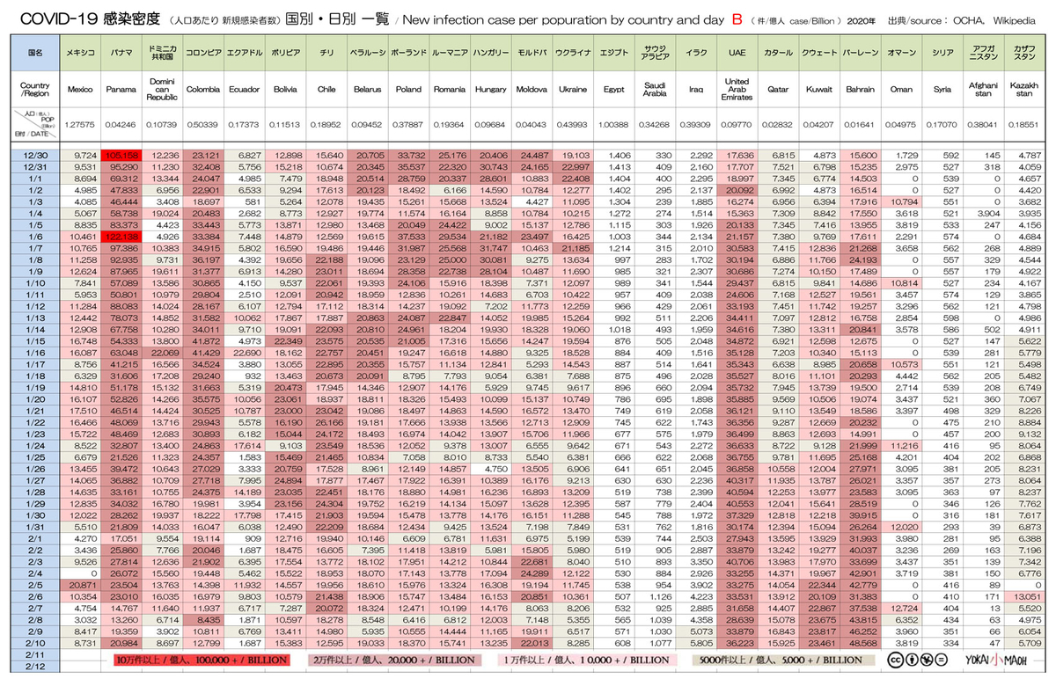This screenshot has height=679, width=1056.
Task: Click the "Saudi Arabia" column header
Action: pos(655,89)
